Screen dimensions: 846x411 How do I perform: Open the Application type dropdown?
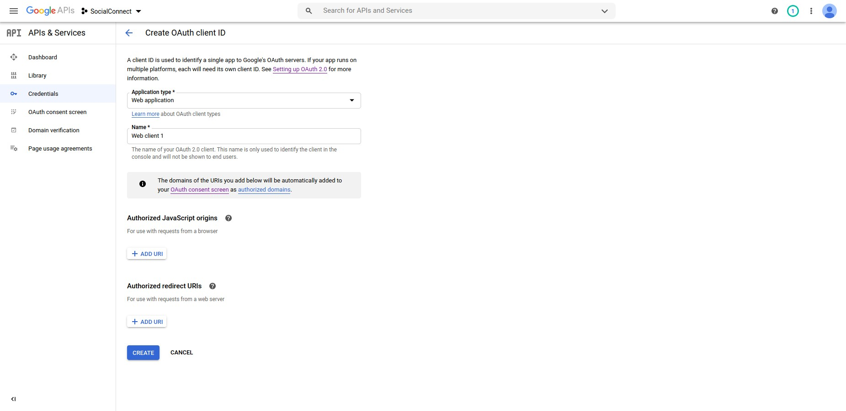point(244,100)
